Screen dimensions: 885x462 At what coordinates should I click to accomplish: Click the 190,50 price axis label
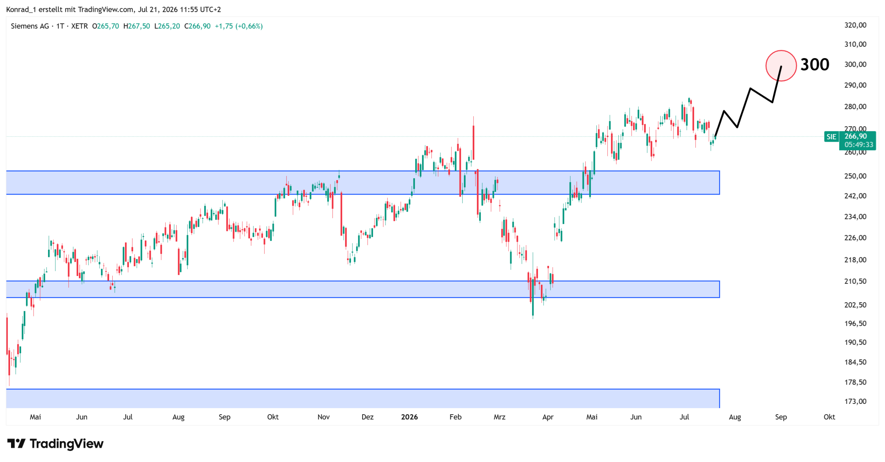pos(855,342)
